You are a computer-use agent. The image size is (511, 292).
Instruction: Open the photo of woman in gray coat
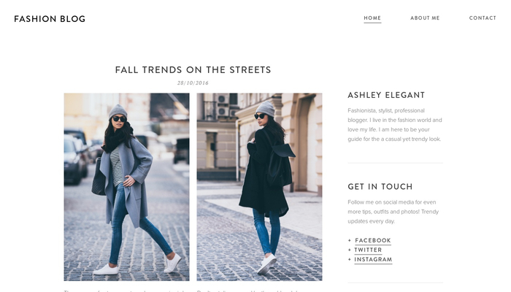coord(126,187)
